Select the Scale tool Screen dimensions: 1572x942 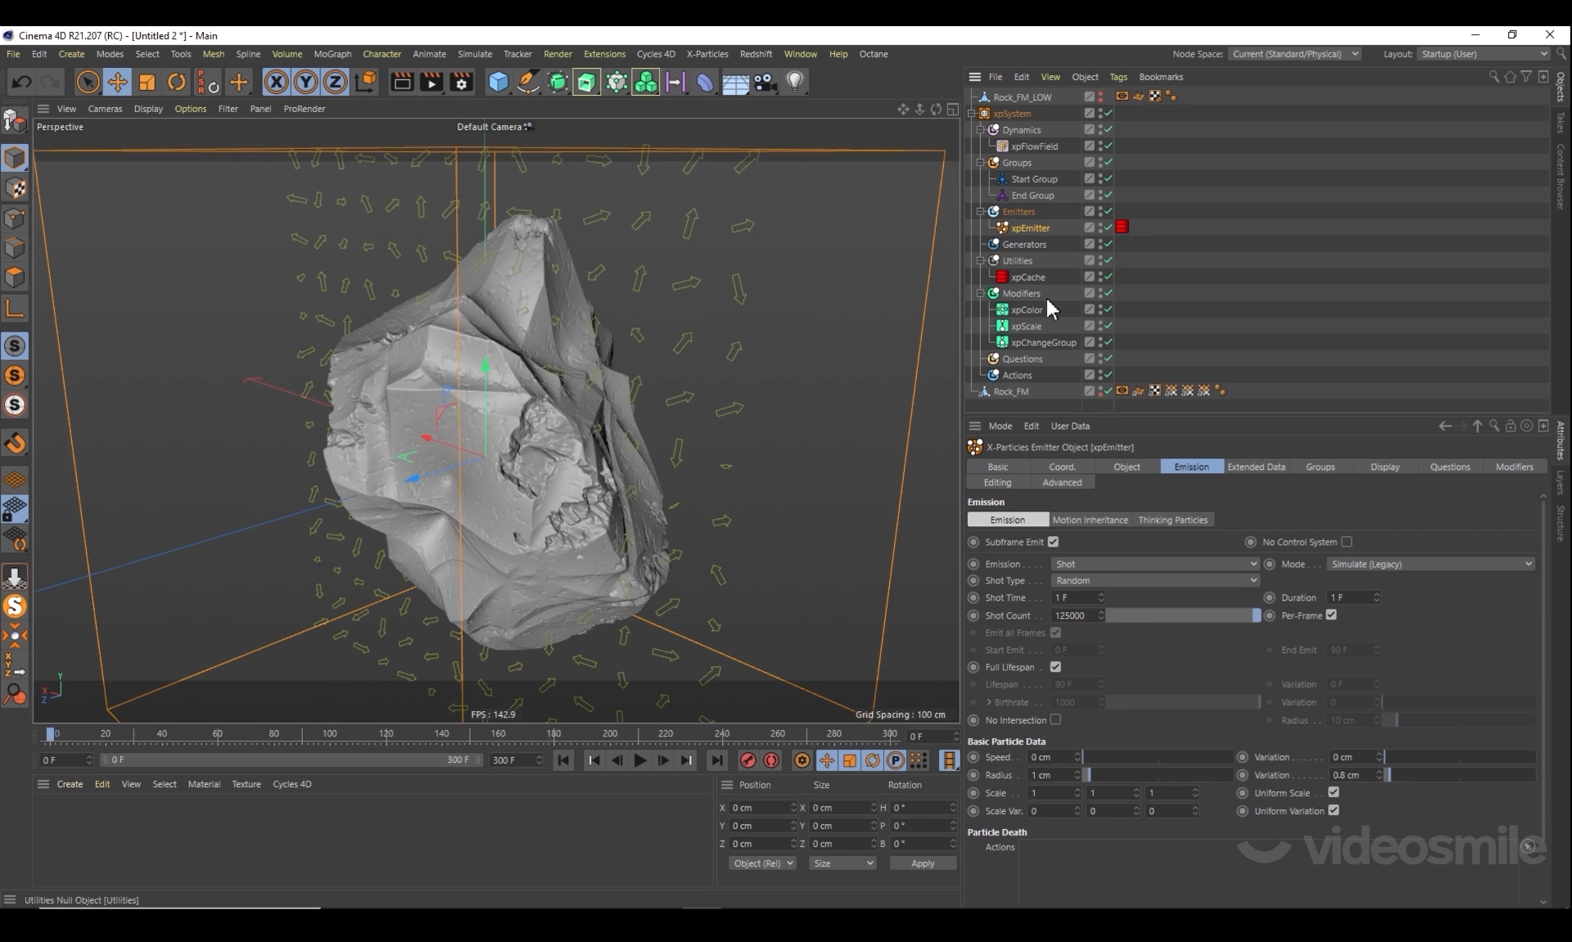tap(147, 82)
